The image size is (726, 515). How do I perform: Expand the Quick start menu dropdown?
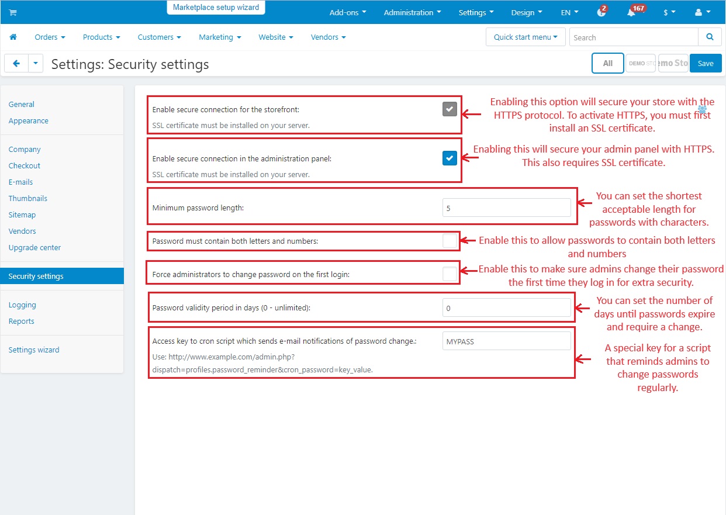[x=526, y=37]
